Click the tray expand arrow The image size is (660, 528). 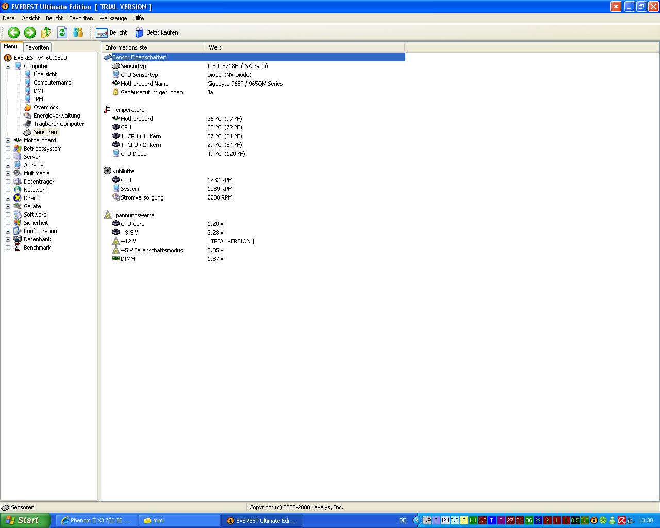[x=417, y=520]
